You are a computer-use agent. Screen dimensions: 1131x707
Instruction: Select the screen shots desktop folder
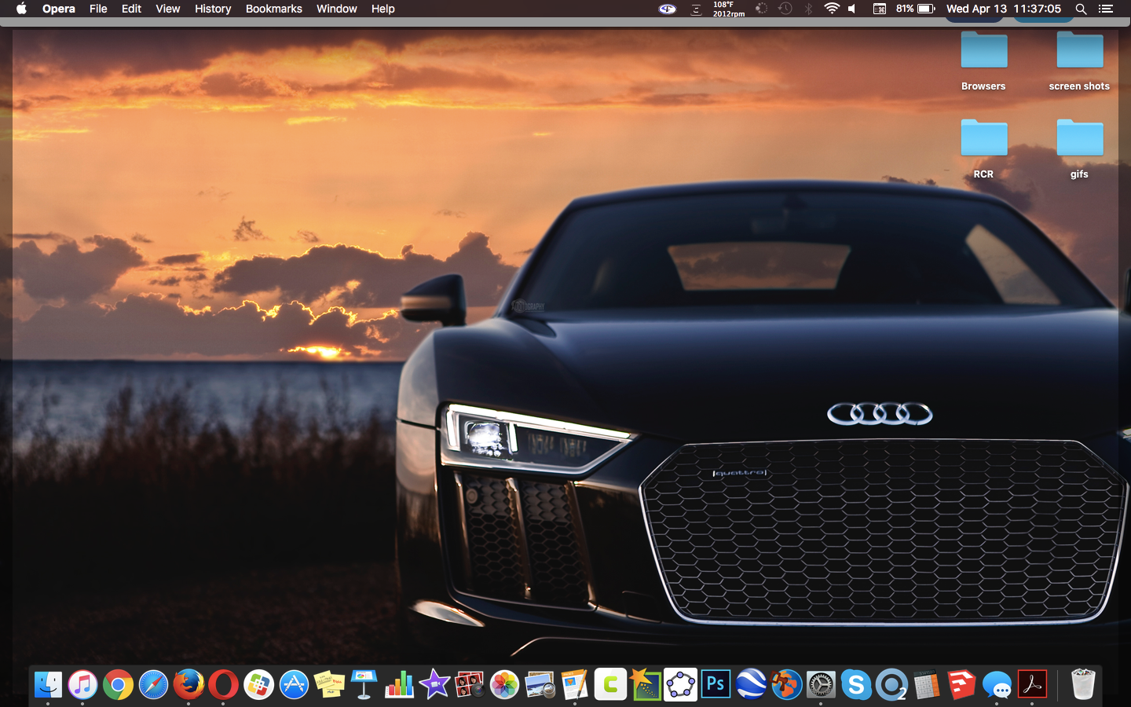pos(1079,61)
